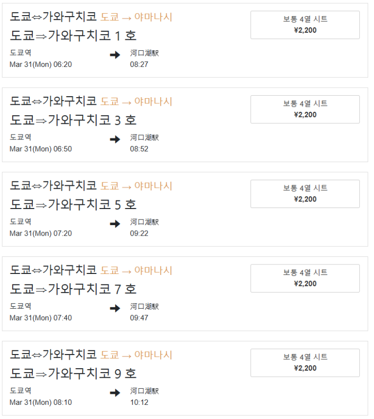The height and width of the screenshot is (419, 374).
Task: Click arrow icon on the 07:20 departure
Action: click(115, 224)
